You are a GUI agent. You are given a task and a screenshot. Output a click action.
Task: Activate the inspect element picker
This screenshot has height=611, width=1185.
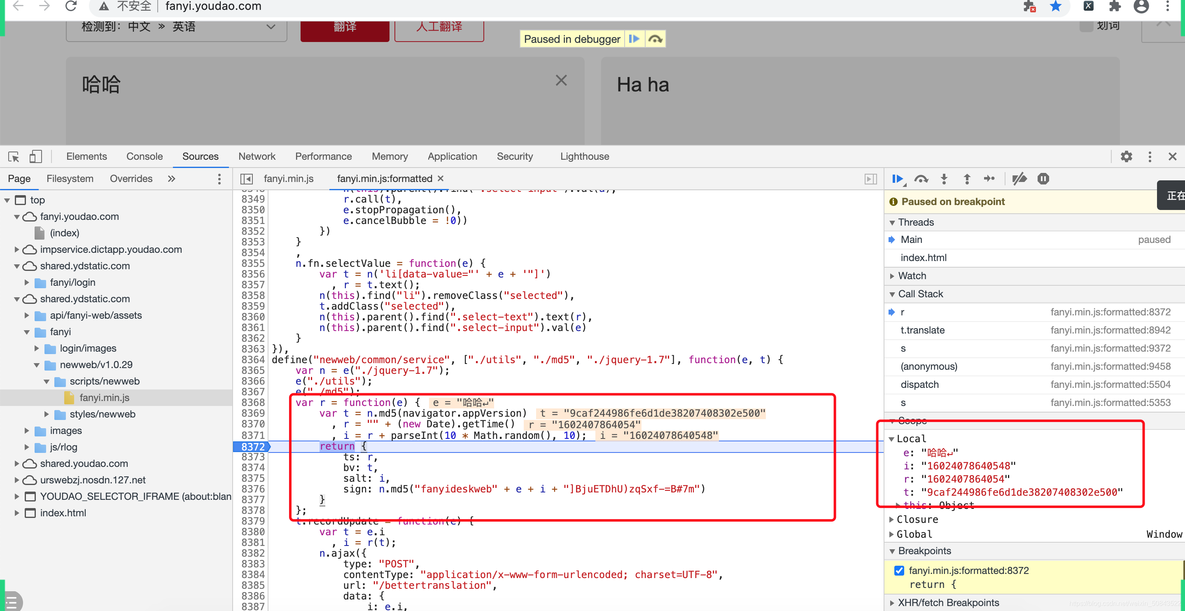[14, 156]
